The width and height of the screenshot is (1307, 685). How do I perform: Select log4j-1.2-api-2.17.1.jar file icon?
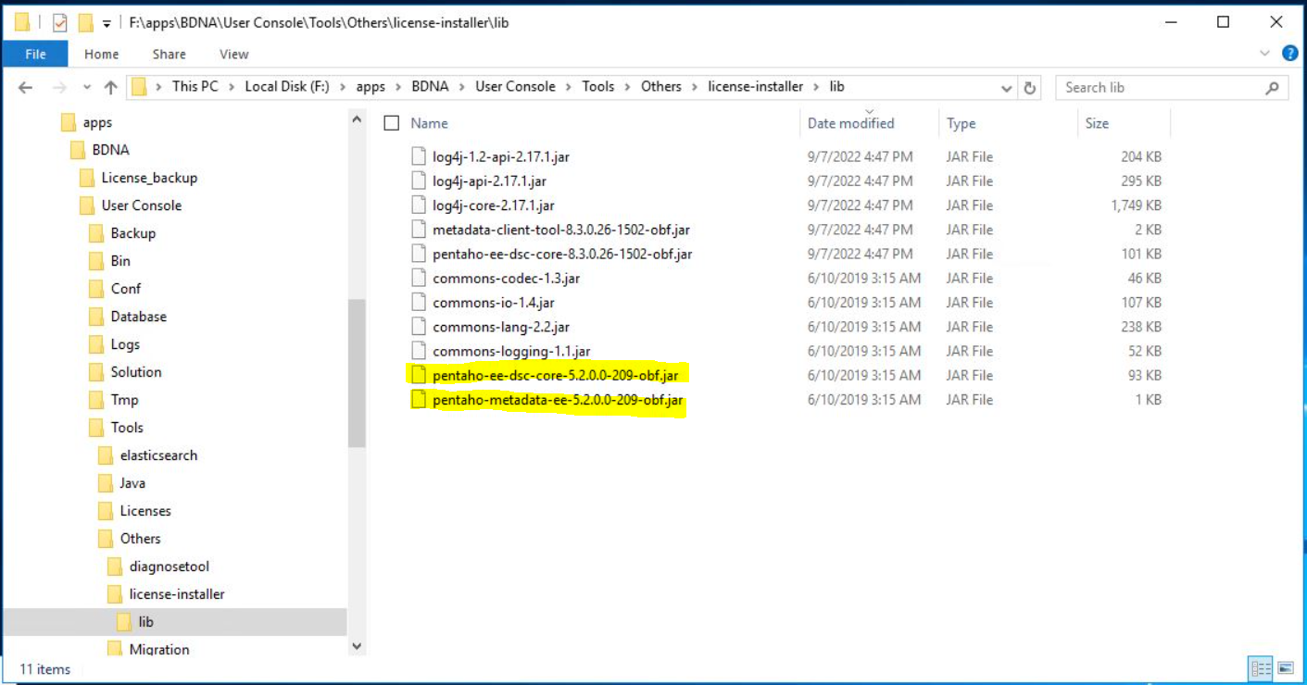[419, 156]
